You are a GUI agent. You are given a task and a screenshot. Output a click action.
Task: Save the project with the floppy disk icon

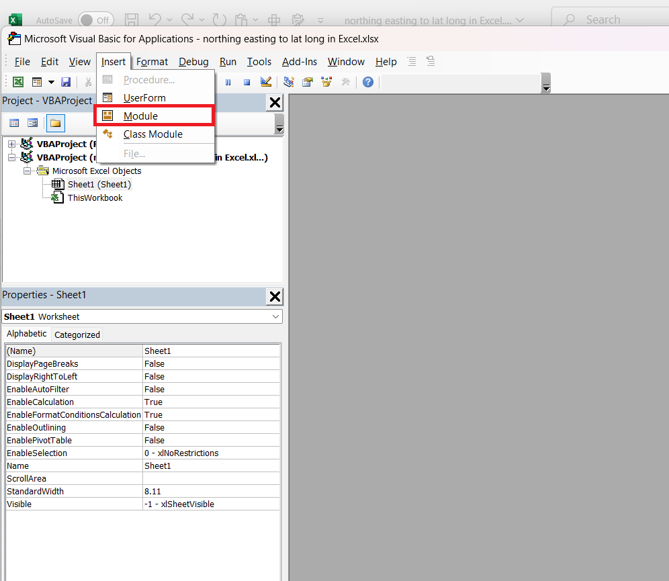click(x=66, y=82)
